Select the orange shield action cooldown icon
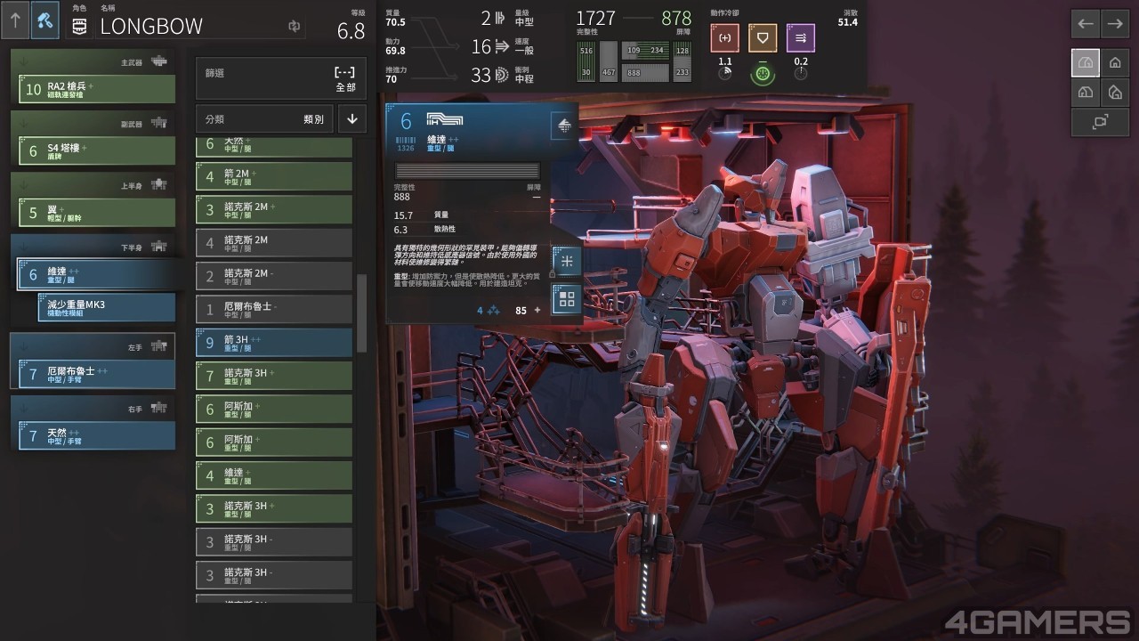The height and width of the screenshot is (641, 1139). tap(763, 37)
